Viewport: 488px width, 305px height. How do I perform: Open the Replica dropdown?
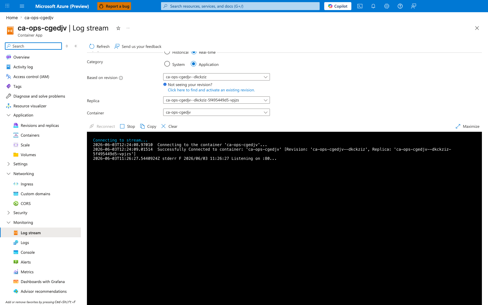(x=217, y=100)
